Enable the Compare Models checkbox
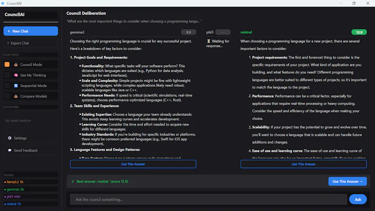Viewport: 375px width, 211px height. tap(7, 96)
